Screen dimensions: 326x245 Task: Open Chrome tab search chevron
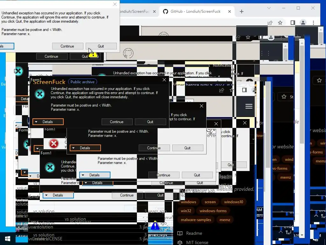(269, 8)
